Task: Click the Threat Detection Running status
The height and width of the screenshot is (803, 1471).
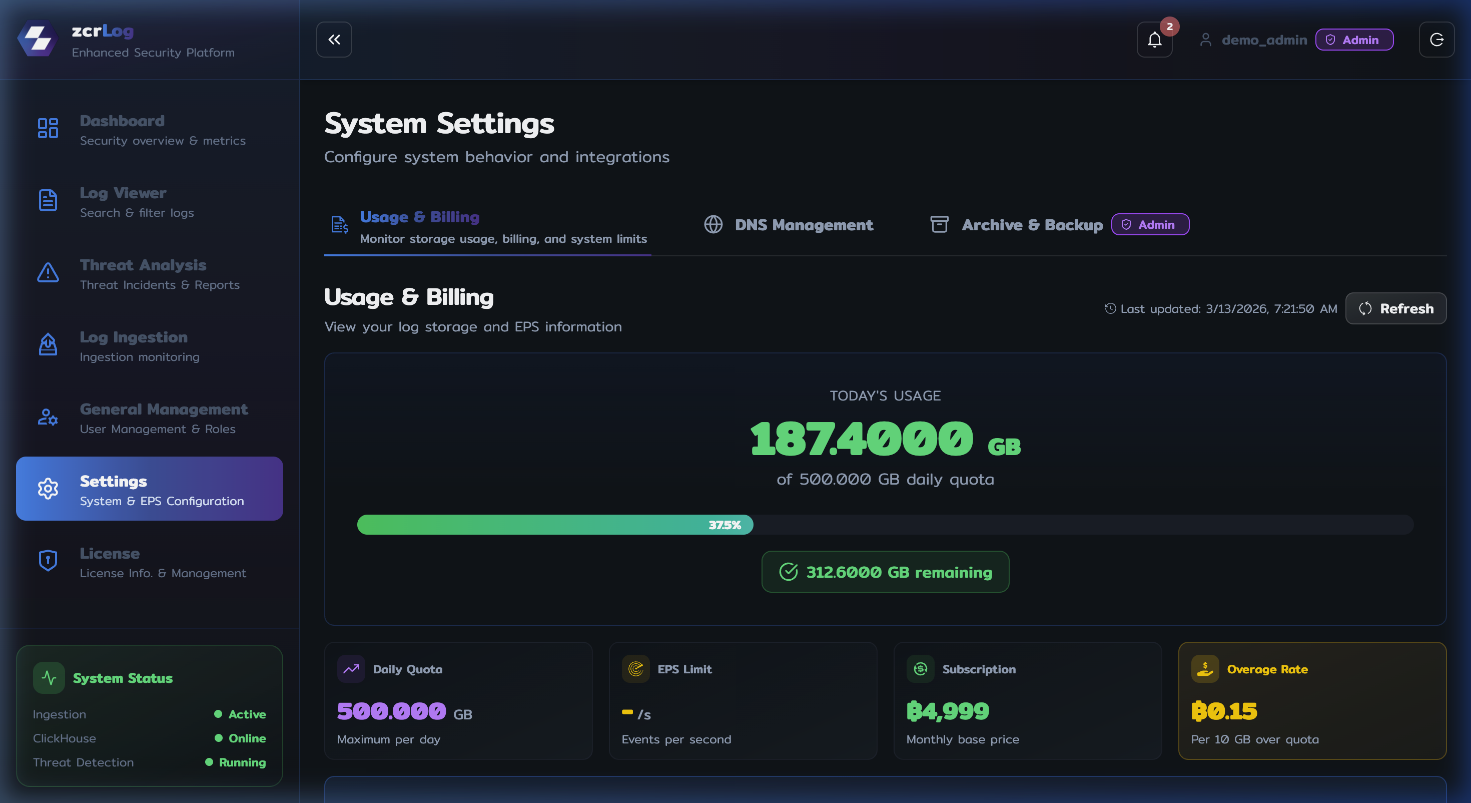Action: 235,762
